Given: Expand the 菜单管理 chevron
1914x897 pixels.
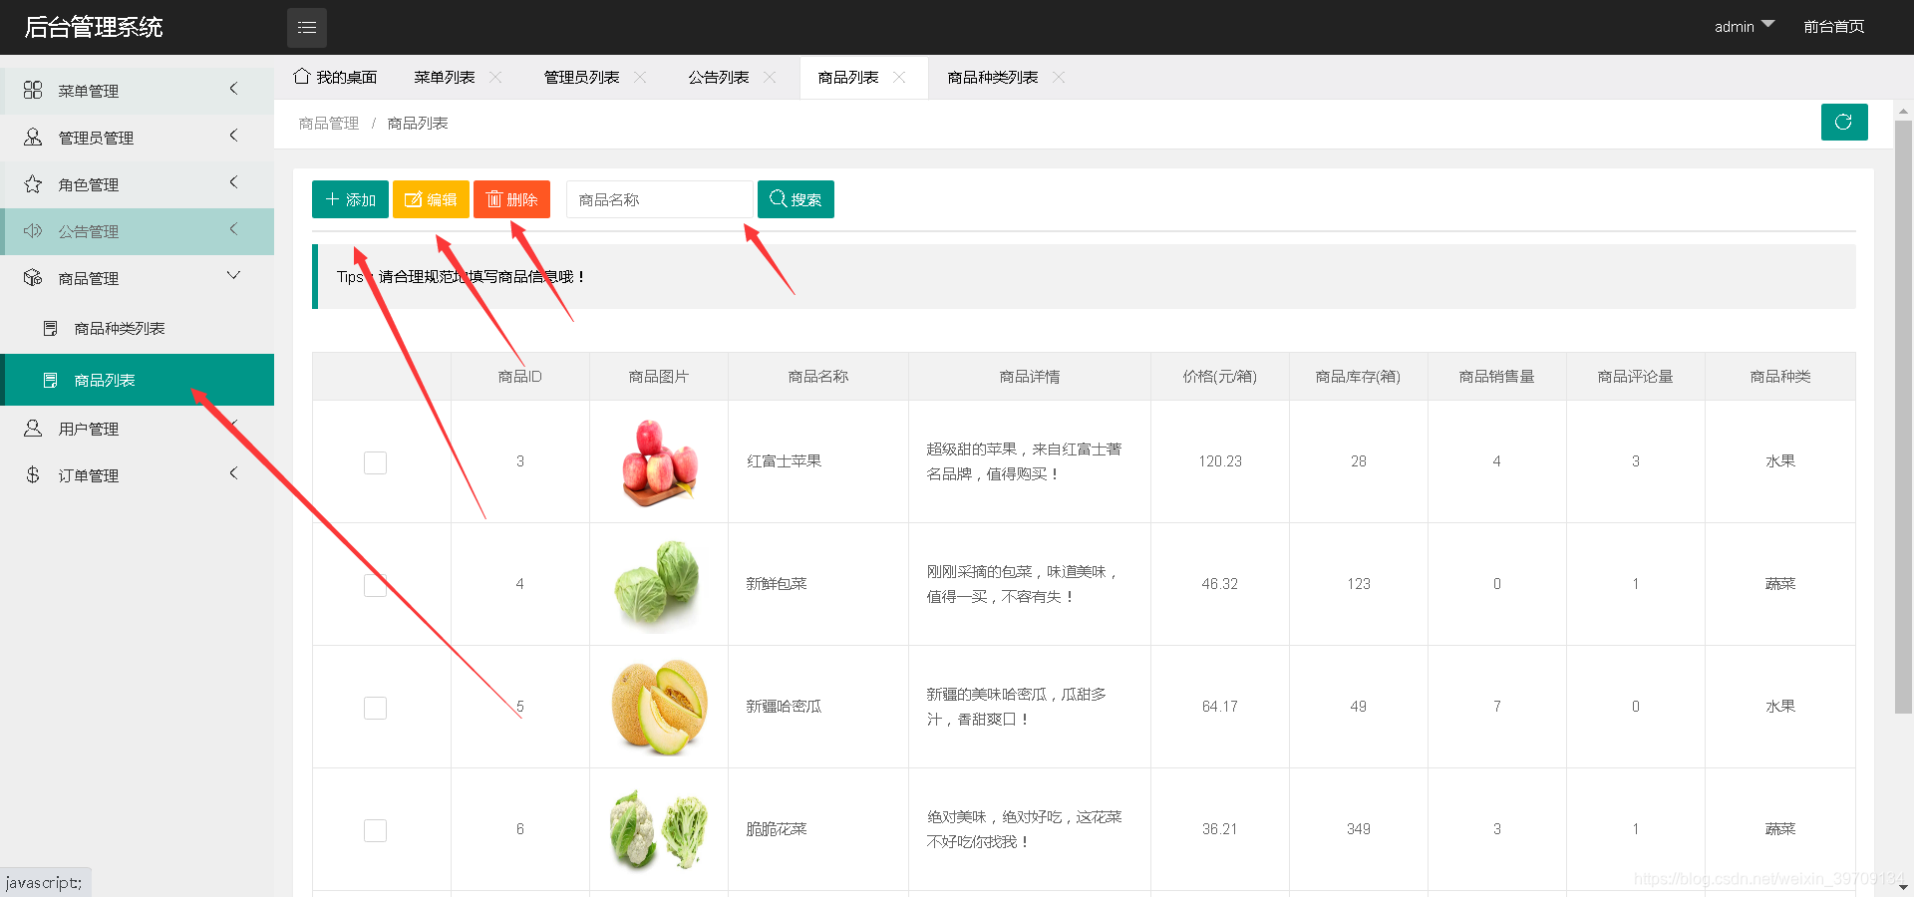Looking at the screenshot, I should pyautogui.click(x=233, y=89).
